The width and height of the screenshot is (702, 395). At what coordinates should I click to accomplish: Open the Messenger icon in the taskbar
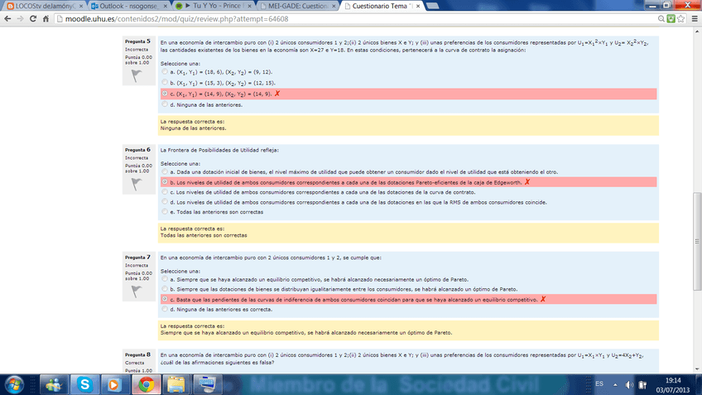pos(54,385)
